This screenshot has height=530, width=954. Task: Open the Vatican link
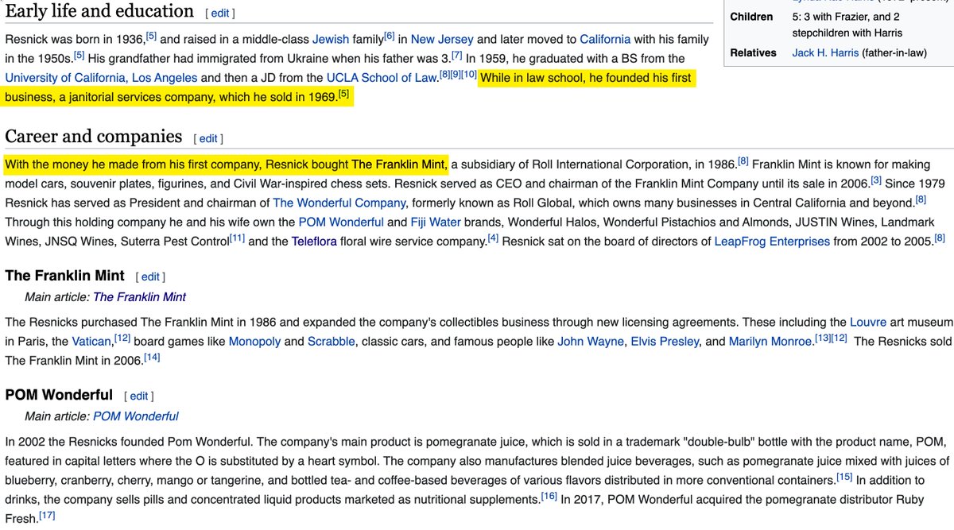point(91,342)
